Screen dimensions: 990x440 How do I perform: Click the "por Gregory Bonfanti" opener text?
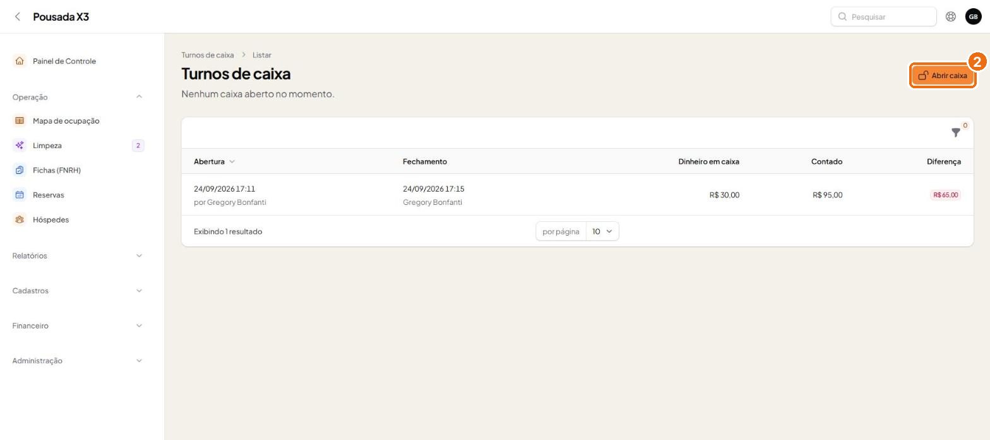pos(230,202)
